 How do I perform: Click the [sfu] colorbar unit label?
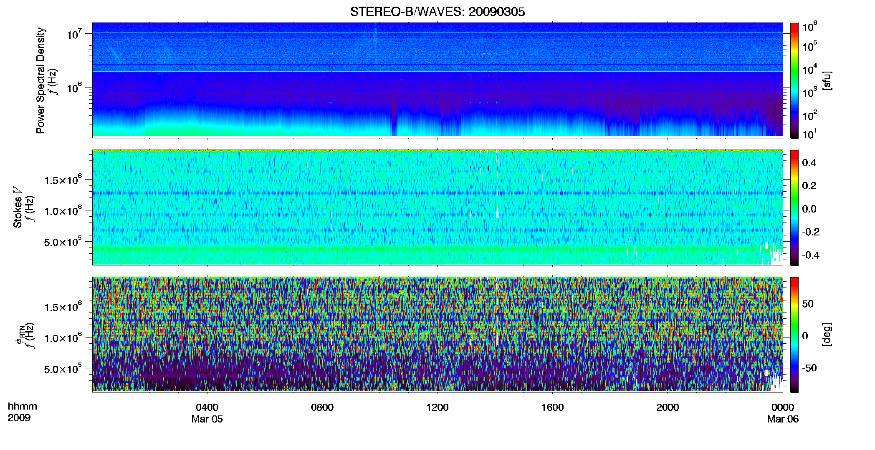coord(827,81)
